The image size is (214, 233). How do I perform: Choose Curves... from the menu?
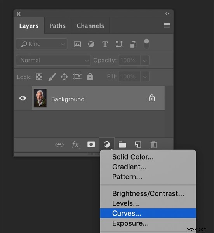[x=148, y=213]
